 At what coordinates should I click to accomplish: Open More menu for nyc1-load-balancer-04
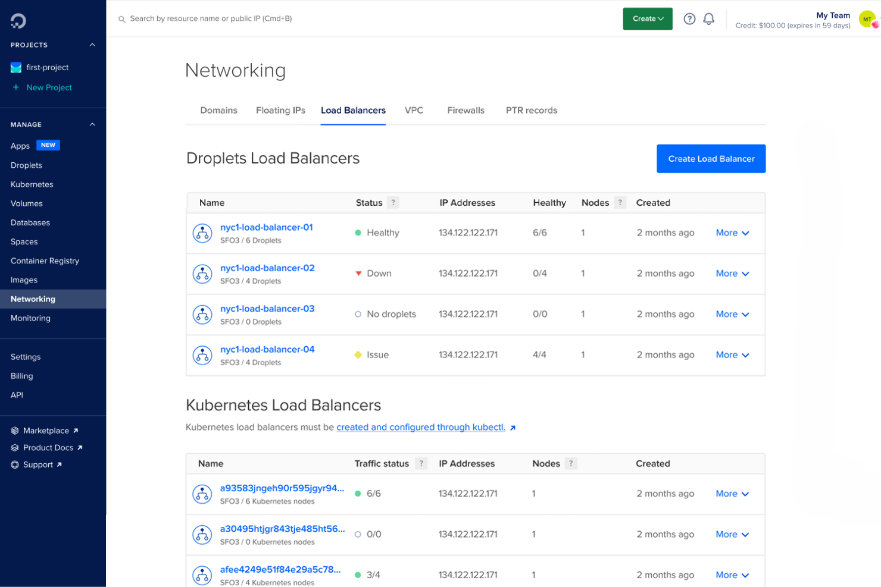732,355
